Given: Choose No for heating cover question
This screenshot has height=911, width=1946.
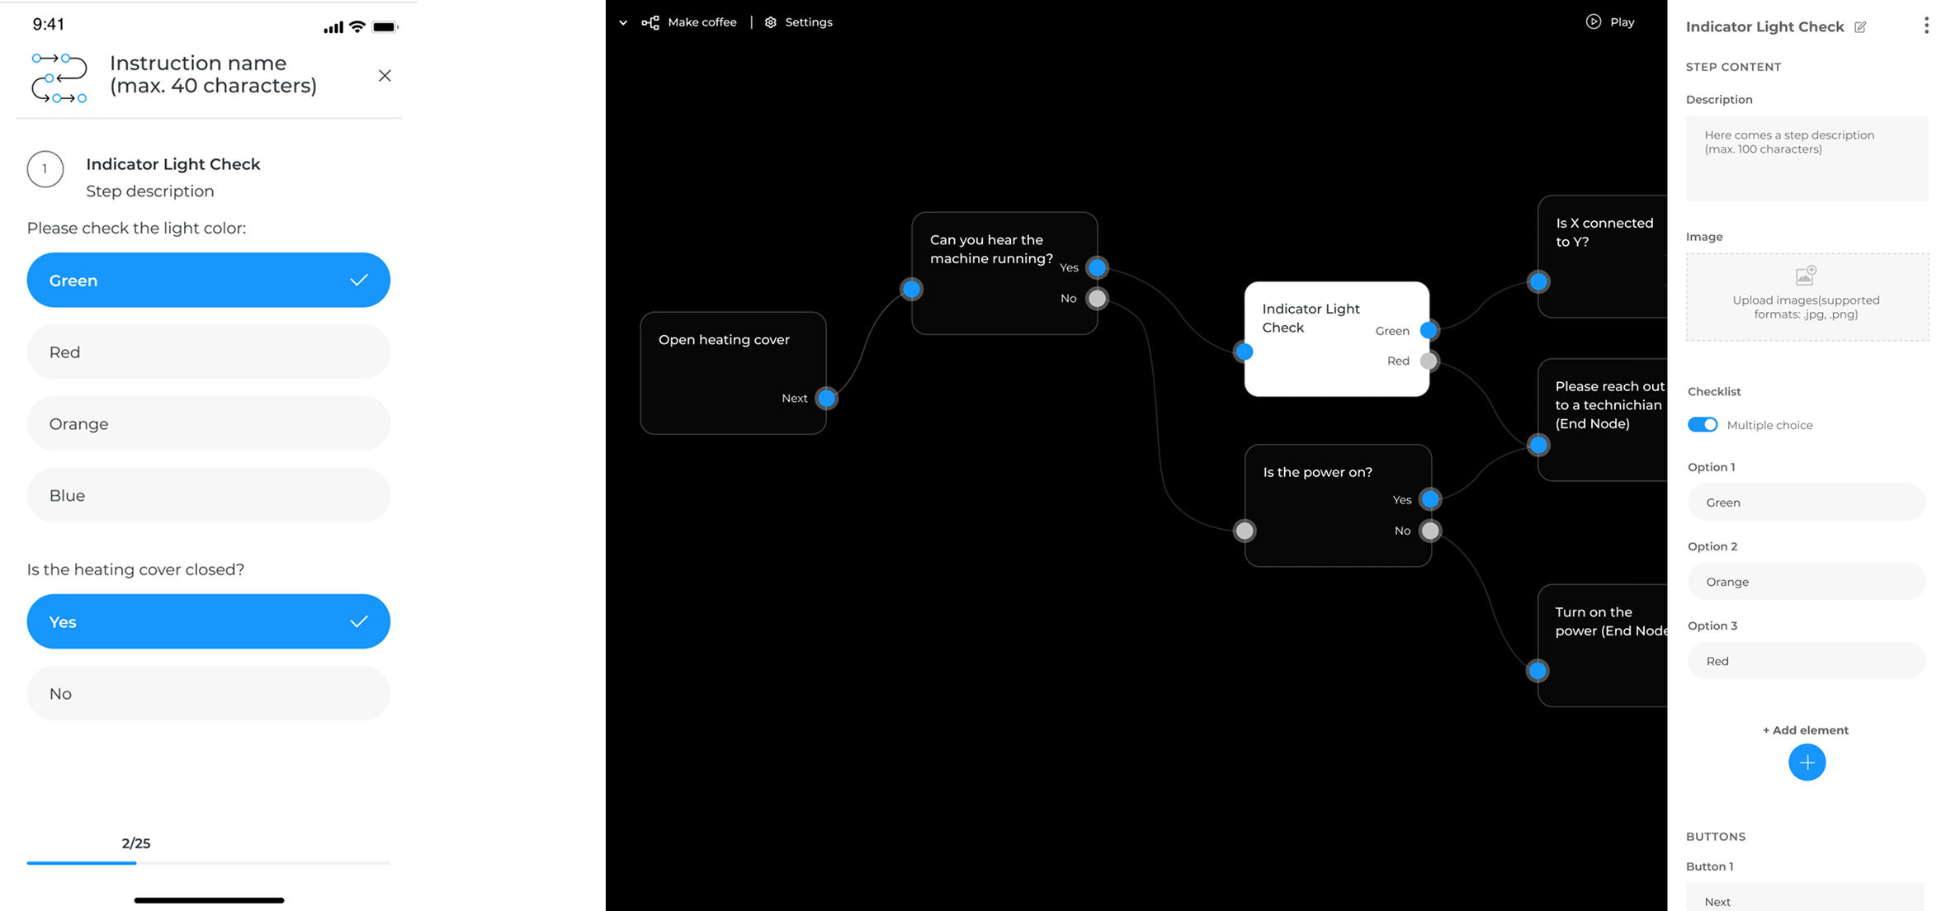Looking at the screenshot, I should pos(207,692).
